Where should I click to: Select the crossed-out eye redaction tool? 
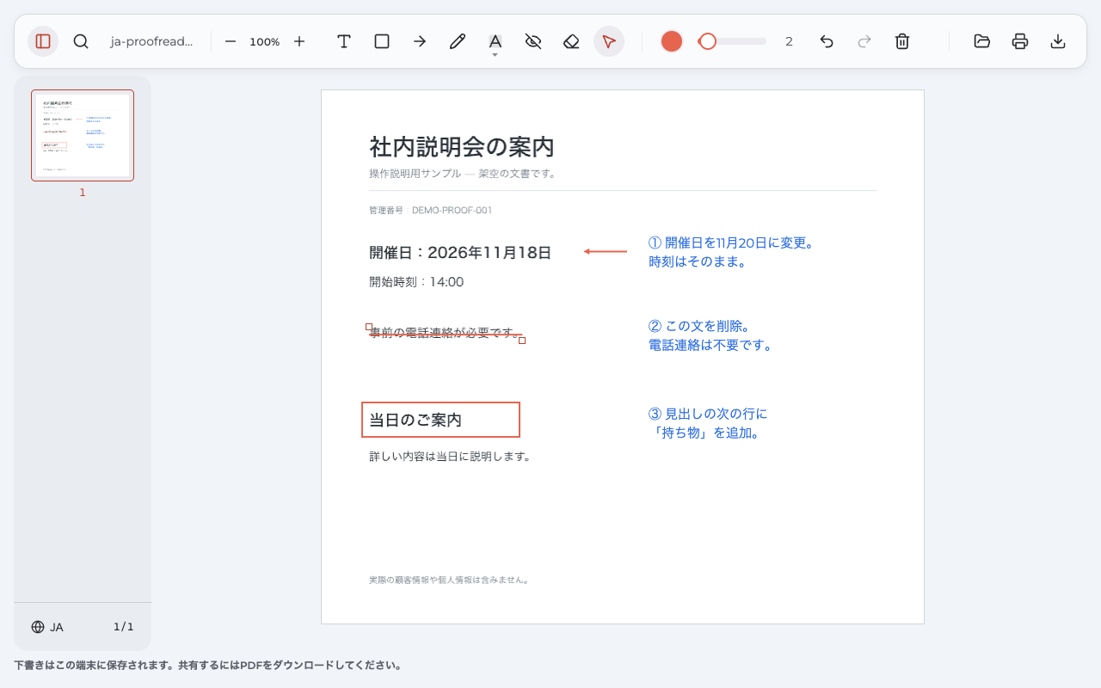533,41
